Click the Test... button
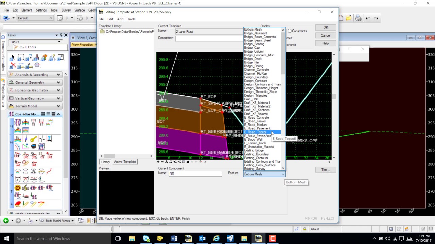The height and width of the screenshot is (244, 435). pos(326,170)
